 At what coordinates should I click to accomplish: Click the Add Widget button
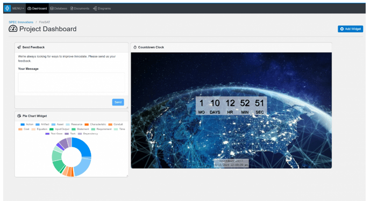pos(350,29)
